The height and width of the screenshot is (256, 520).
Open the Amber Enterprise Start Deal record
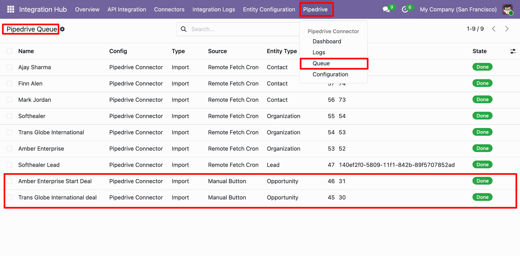(x=55, y=181)
